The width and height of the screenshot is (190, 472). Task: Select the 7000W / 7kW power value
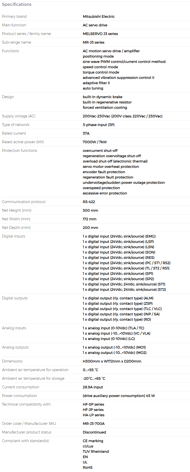click(x=95, y=142)
